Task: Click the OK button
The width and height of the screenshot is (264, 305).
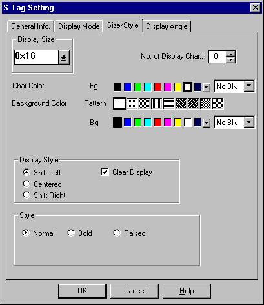Action: pyautogui.click(x=82, y=291)
